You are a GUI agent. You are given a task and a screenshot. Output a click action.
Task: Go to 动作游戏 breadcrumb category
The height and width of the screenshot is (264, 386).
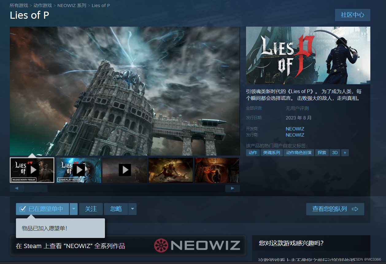pos(43,6)
